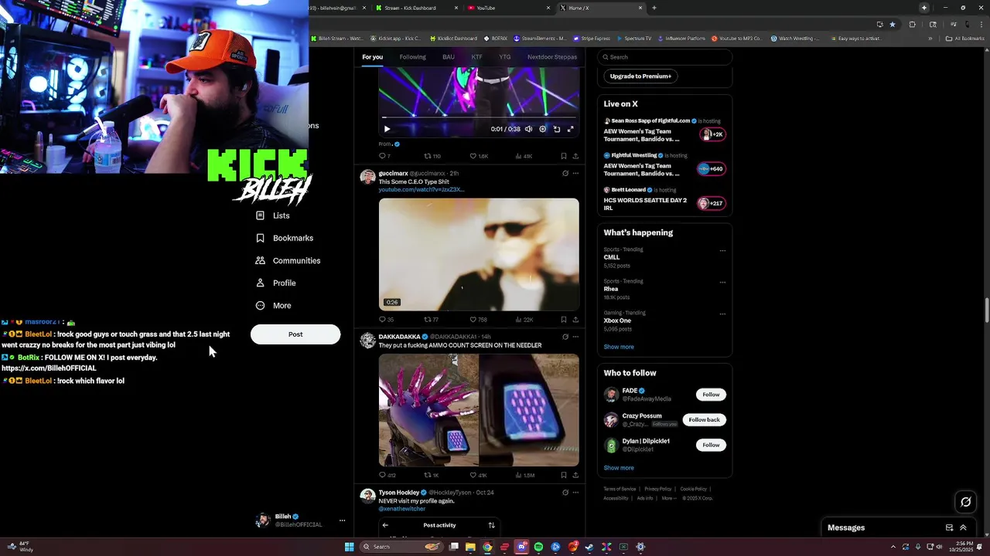Image resolution: width=990 pixels, height=556 pixels.
Task: Bookmark guccimarx's post
Action: tap(563, 320)
